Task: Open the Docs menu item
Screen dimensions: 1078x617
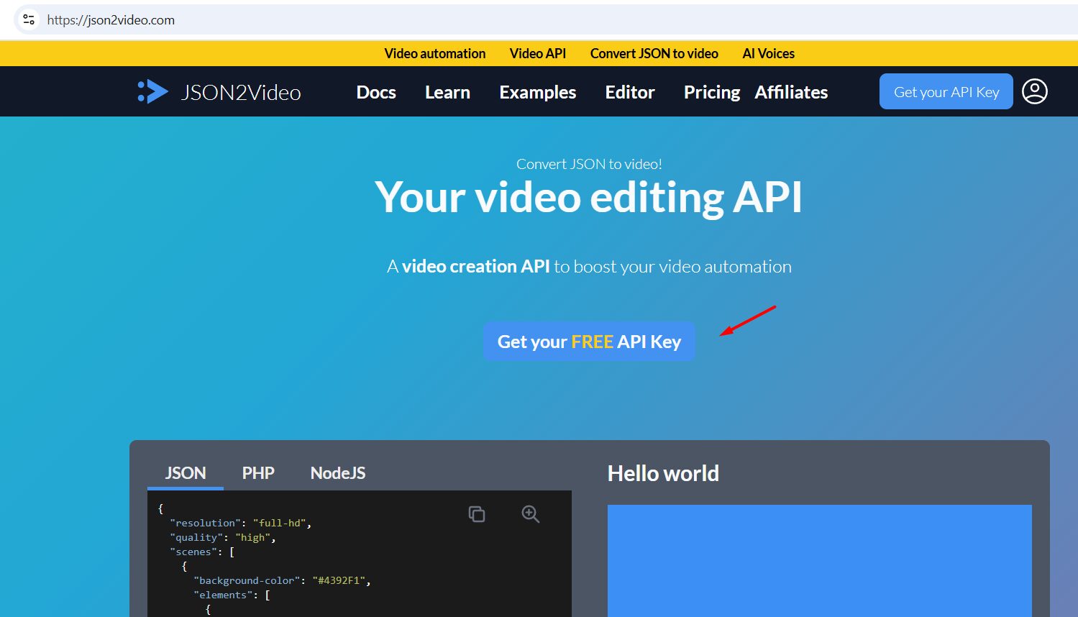Action: click(376, 92)
